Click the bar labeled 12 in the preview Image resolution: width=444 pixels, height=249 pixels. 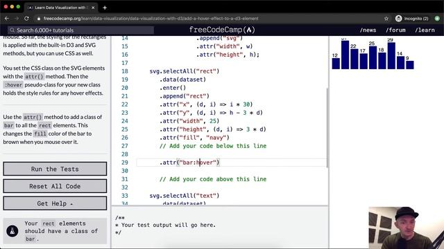coord(336,64)
